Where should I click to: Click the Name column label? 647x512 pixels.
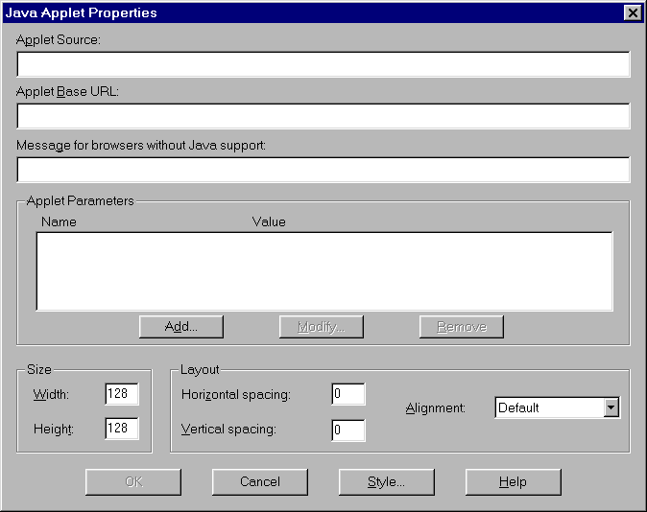click(x=59, y=221)
